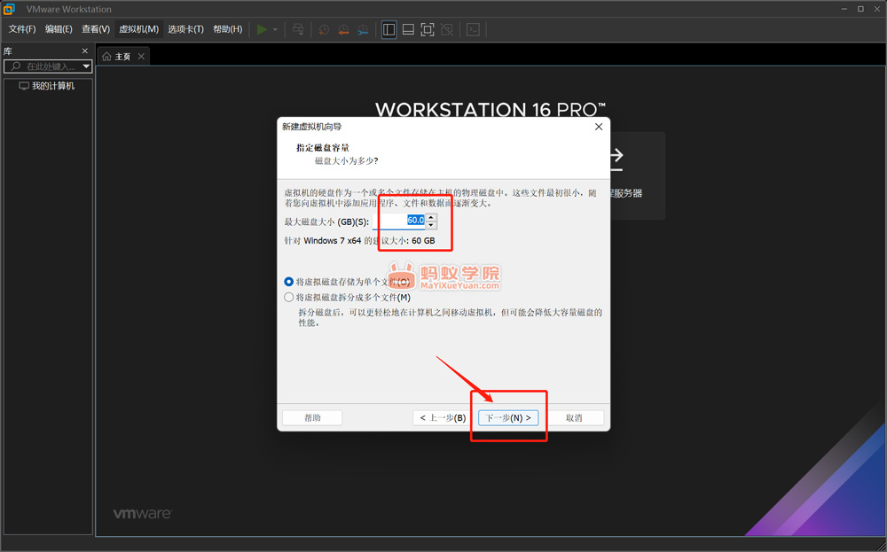Click the library search input field
Viewport: 887px width, 552px height.
[x=50, y=66]
